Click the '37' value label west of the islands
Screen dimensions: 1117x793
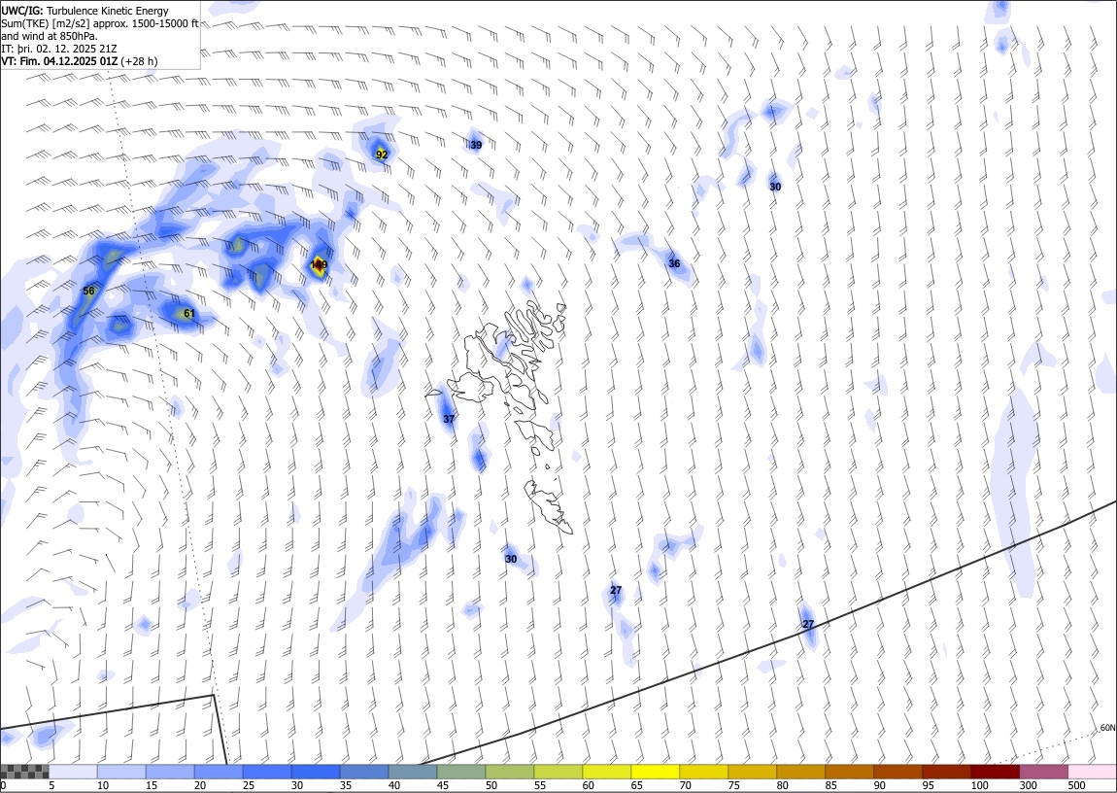449,419
